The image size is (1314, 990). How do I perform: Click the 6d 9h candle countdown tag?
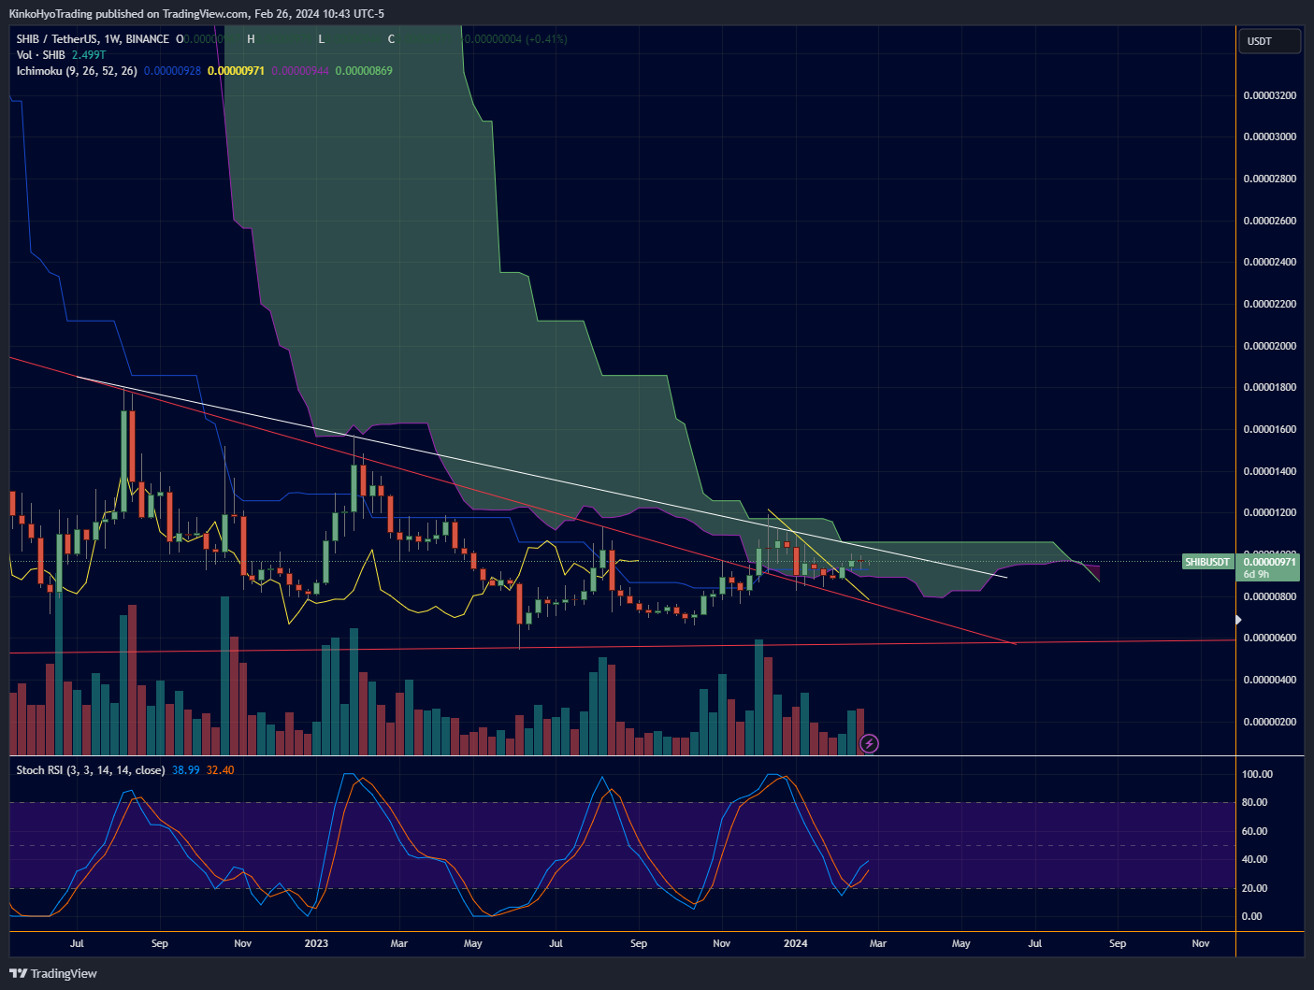1256,574
